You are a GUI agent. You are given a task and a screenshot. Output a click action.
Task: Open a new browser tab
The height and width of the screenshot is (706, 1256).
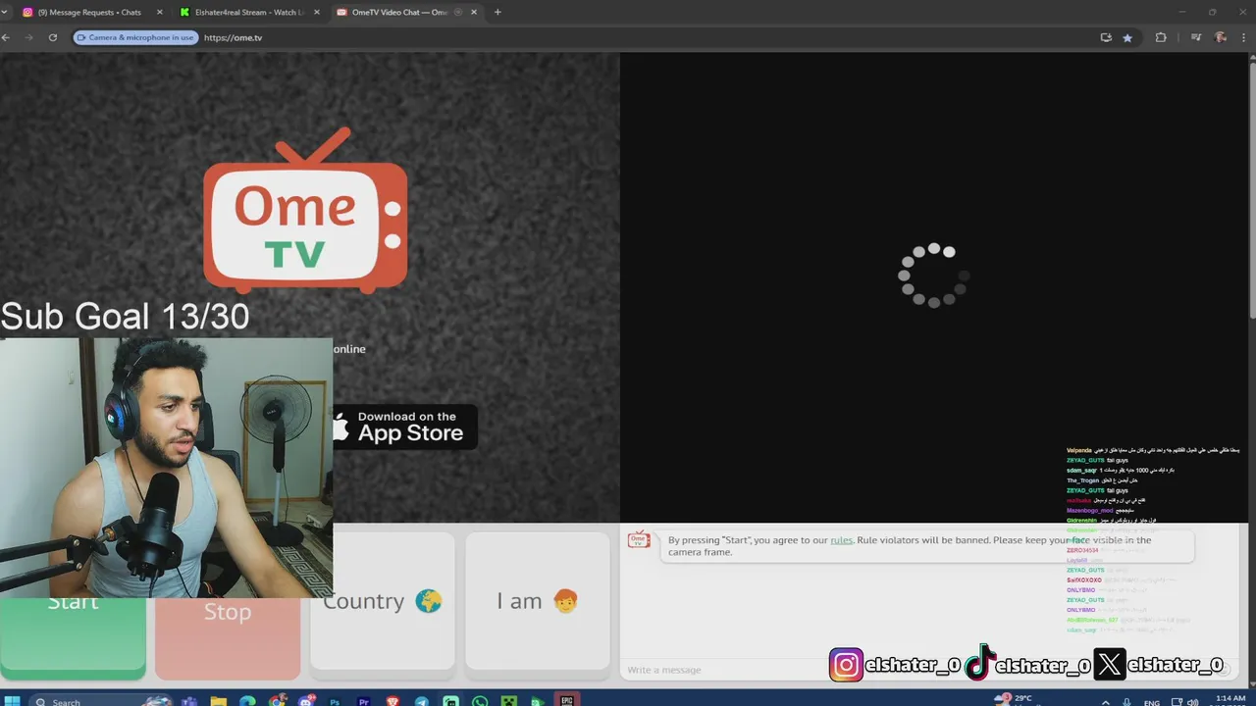(497, 12)
